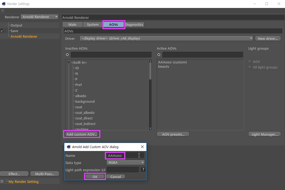
Task: Select the ID inactive AOV
Action: (x=77, y=68)
